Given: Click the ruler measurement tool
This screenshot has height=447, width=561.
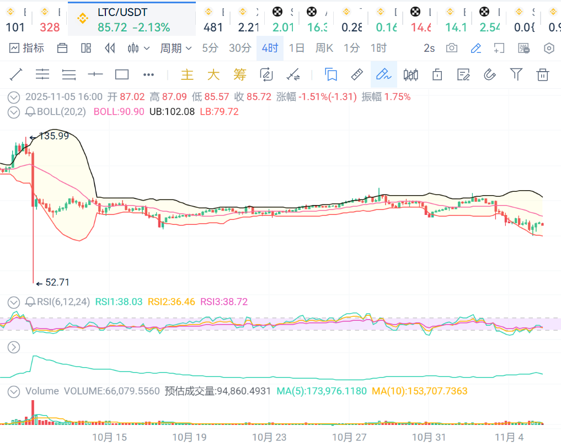Looking at the screenshot, I should point(357,74).
